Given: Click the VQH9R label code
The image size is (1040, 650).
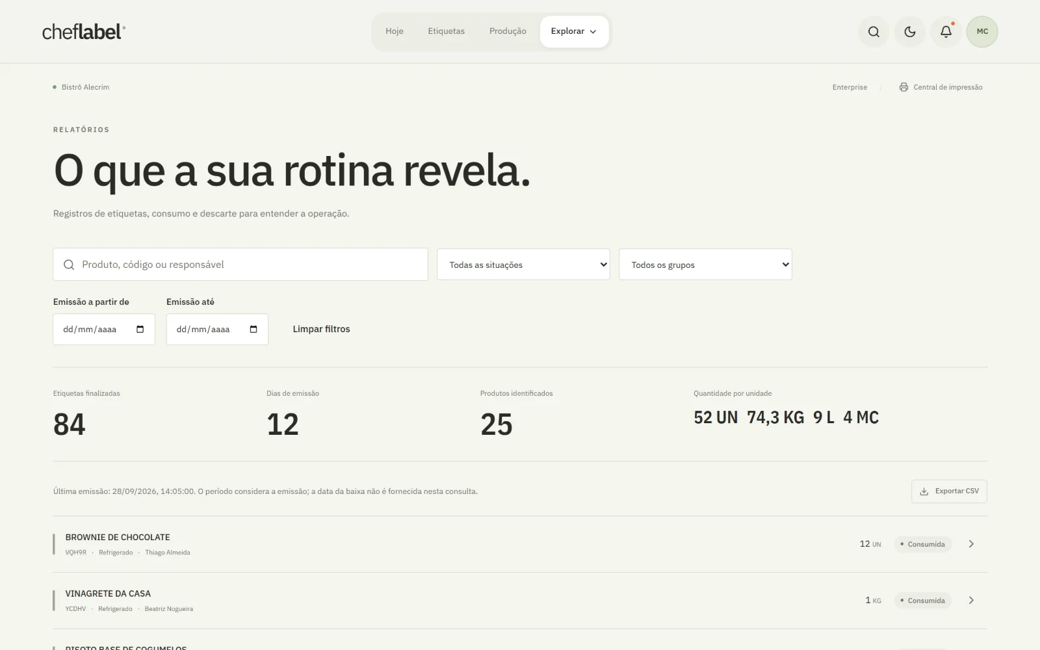Looking at the screenshot, I should click(75, 552).
